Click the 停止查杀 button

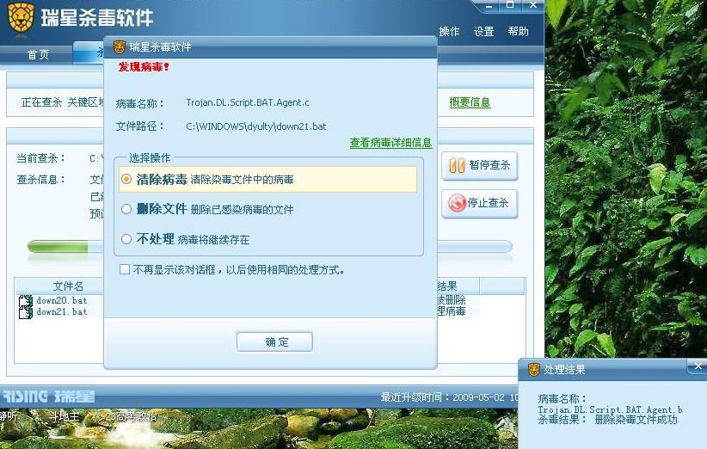[479, 204]
